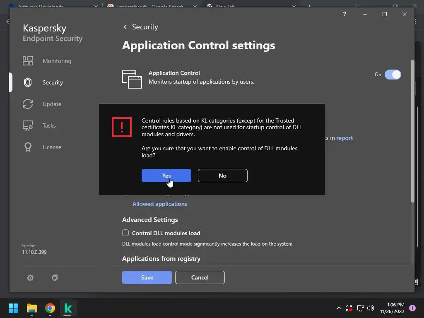Click the Monitoring dashboard icon
The height and width of the screenshot is (318, 424).
(x=28, y=61)
